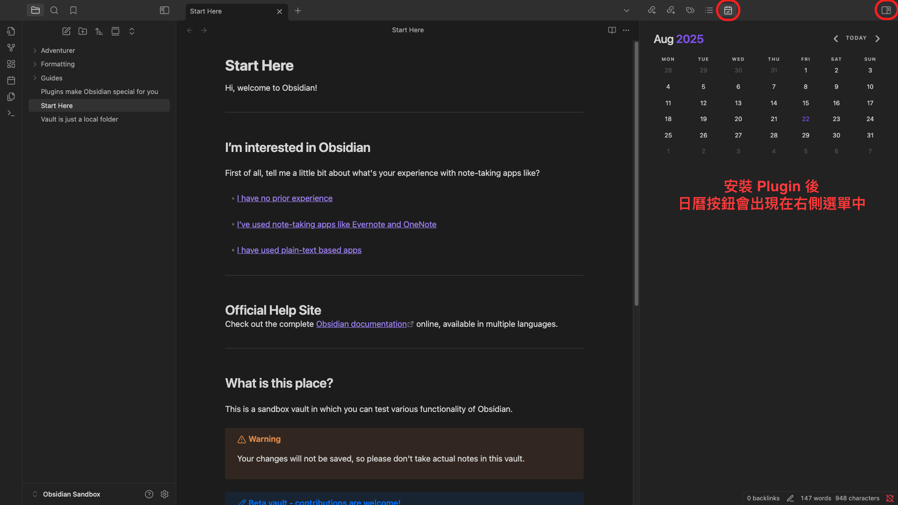The width and height of the screenshot is (898, 505).
Task: Open the search pane icon
Action: pyautogui.click(x=54, y=10)
